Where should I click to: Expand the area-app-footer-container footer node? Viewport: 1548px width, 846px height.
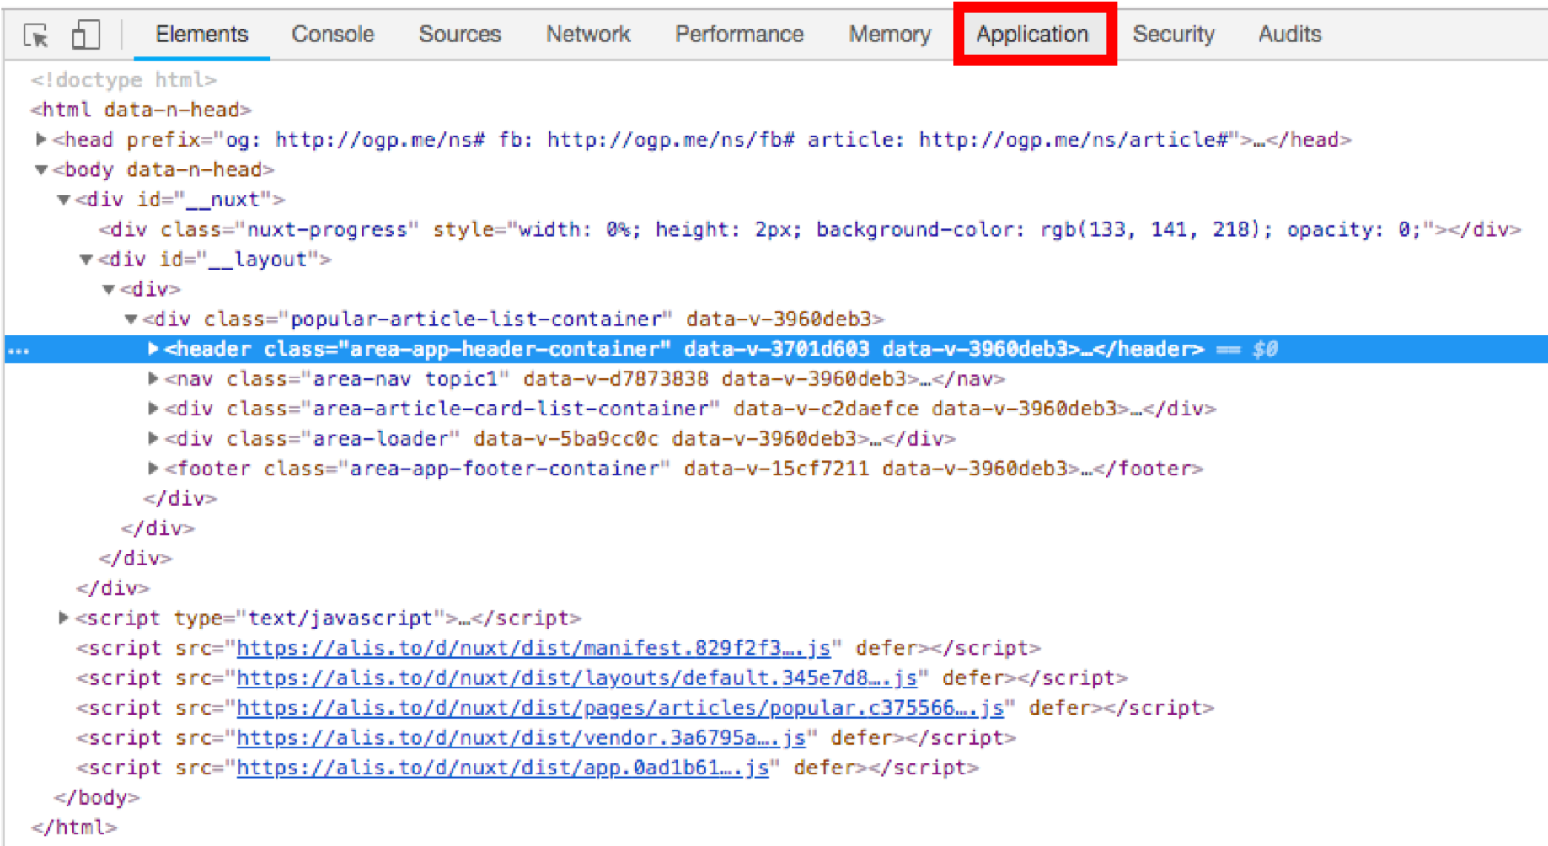(153, 468)
